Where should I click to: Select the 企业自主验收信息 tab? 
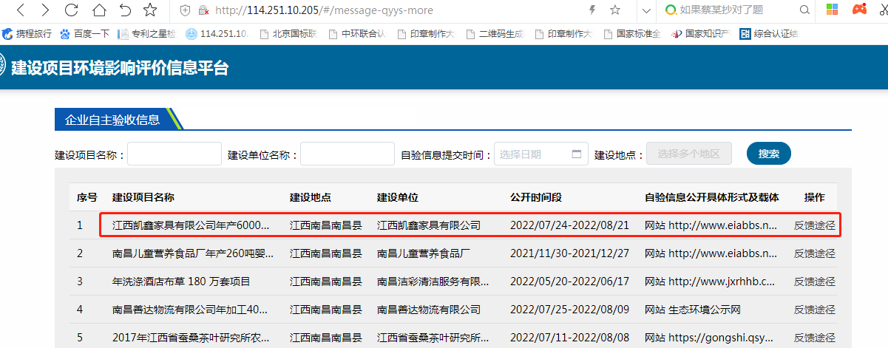(x=112, y=119)
